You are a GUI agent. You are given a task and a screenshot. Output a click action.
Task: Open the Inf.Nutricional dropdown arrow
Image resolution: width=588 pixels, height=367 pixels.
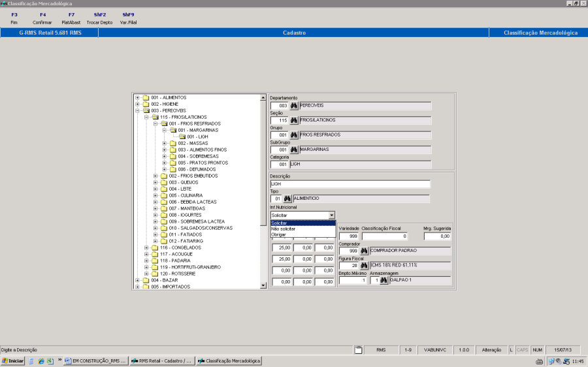tap(331, 215)
